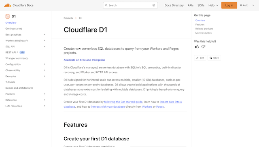The width and height of the screenshot is (259, 147).
Task: Open Getting started in sidebar
Action: click(14, 29)
